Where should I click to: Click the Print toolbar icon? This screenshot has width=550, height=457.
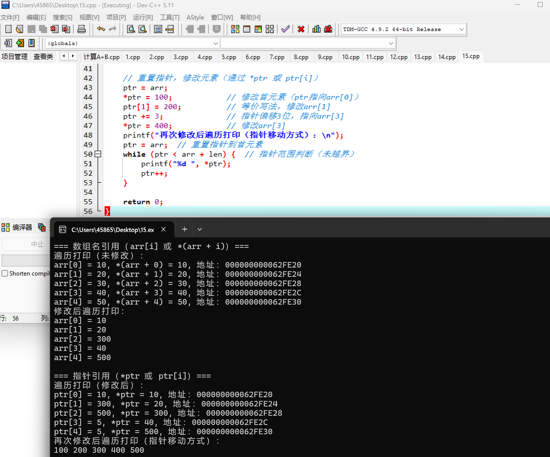tap(82, 29)
